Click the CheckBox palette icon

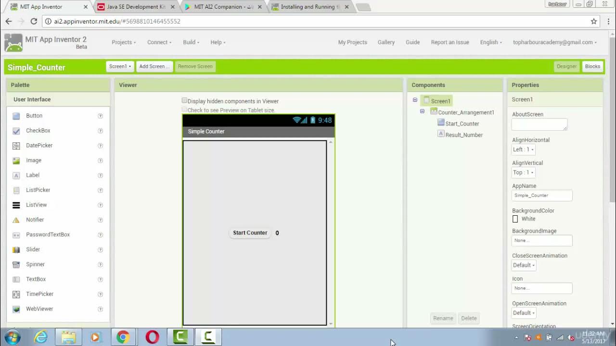[16, 131]
